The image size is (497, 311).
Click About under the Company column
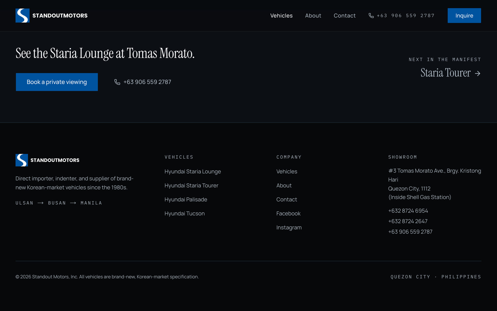284,186
